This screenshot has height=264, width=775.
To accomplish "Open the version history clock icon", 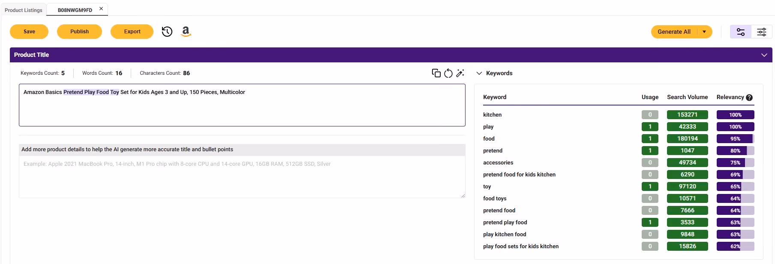I will (167, 32).
